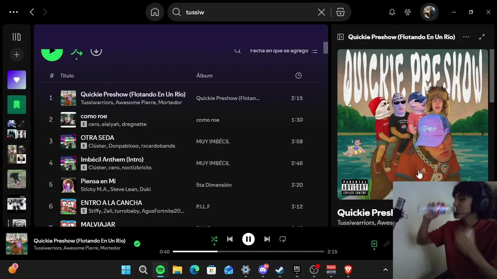Toggle the green added-to-Liked checkmark

click(137, 244)
